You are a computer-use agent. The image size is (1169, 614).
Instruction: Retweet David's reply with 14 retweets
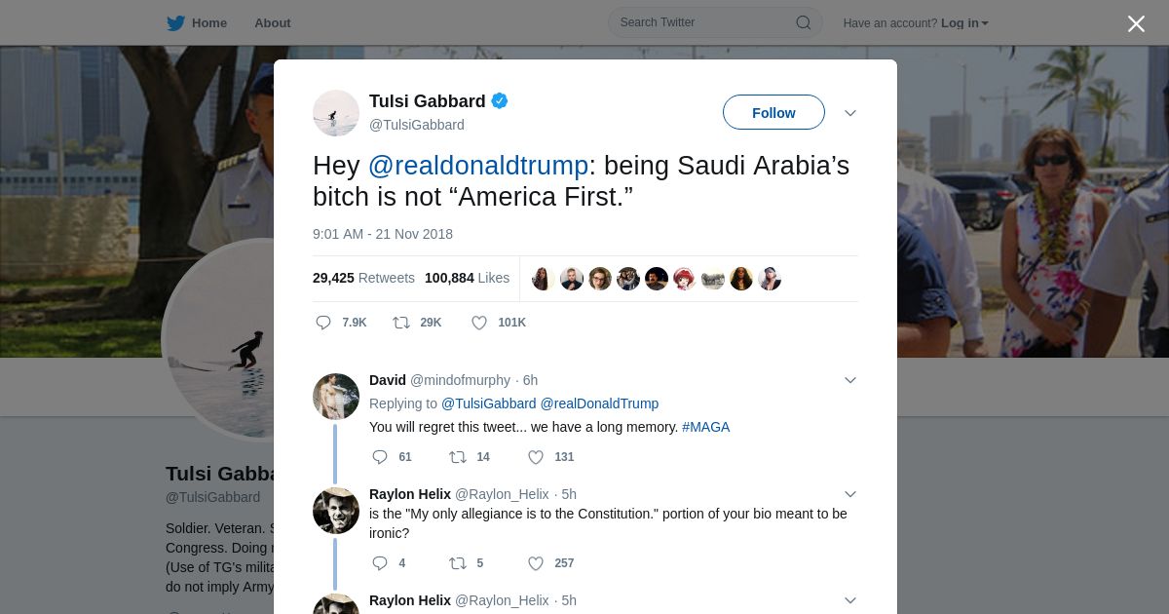tap(458, 457)
